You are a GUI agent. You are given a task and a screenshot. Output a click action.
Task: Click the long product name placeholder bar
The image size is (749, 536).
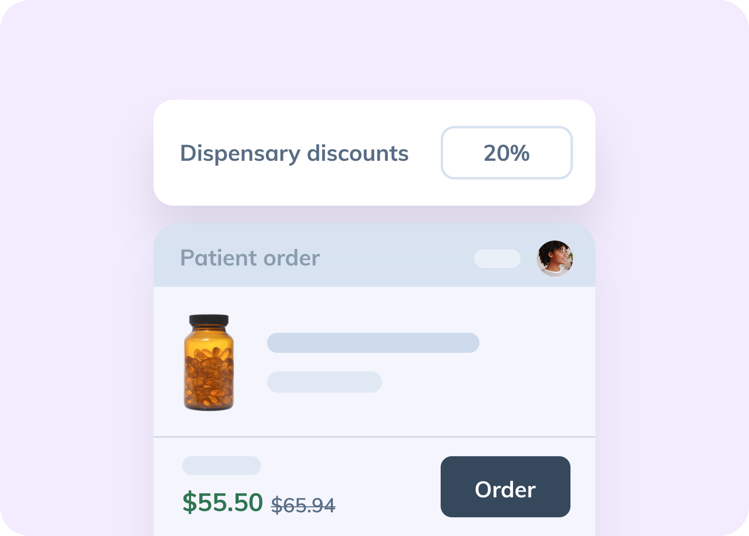click(373, 343)
